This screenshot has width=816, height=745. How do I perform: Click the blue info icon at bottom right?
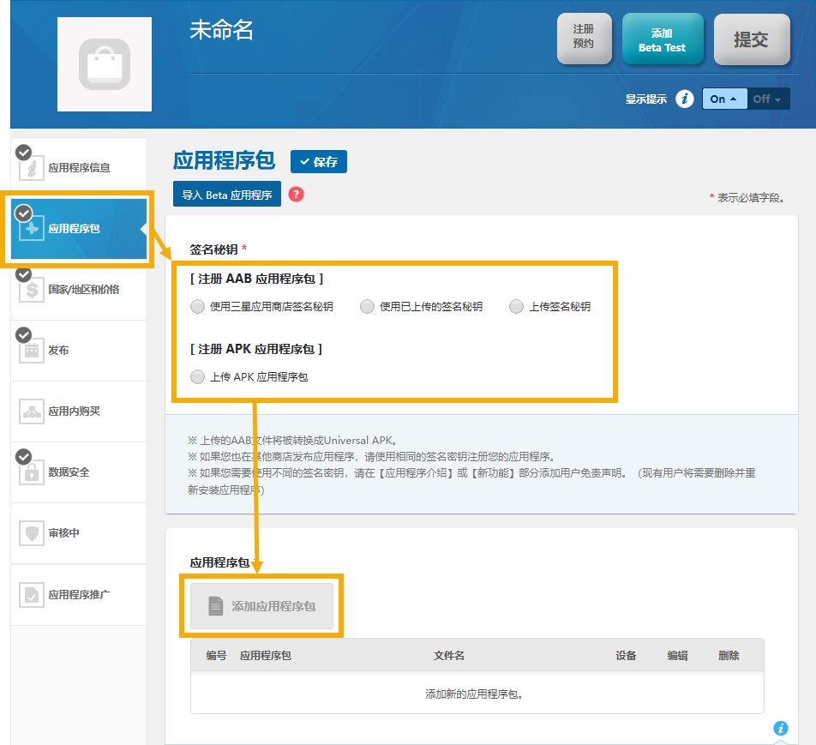(x=780, y=728)
